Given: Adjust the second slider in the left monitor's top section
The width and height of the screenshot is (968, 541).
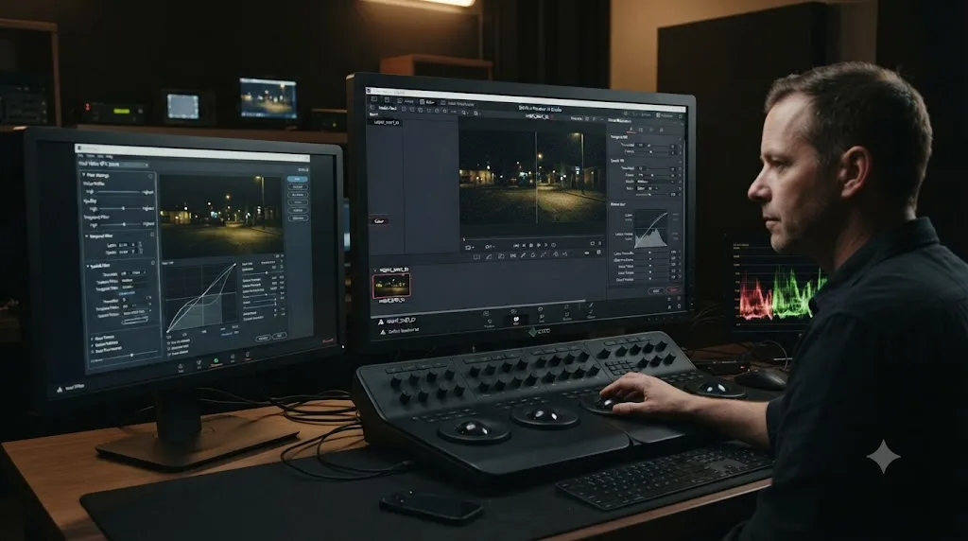Looking at the screenshot, I should (120, 208).
